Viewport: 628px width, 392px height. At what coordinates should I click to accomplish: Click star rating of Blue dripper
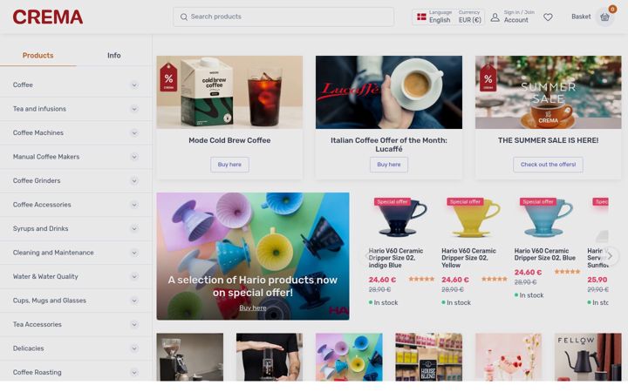click(x=567, y=272)
